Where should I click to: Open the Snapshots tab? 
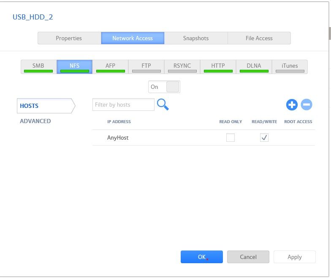(196, 38)
